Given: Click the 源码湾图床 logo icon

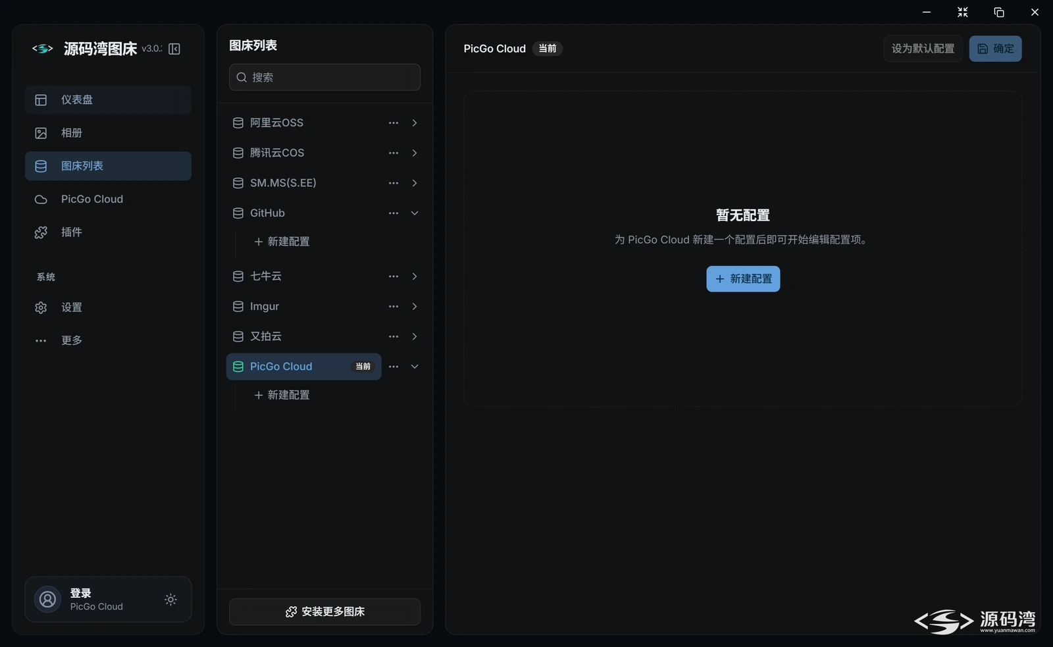Looking at the screenshot, I should pos(43,49).
